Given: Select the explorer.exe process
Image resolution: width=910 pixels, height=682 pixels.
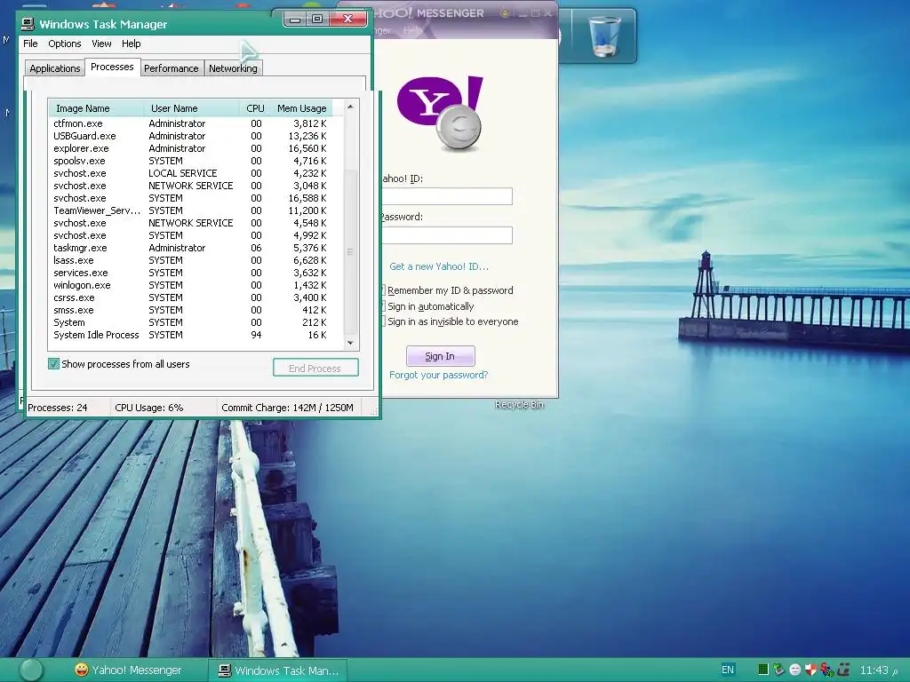Looking at the screenshot, I should [190, 148].
